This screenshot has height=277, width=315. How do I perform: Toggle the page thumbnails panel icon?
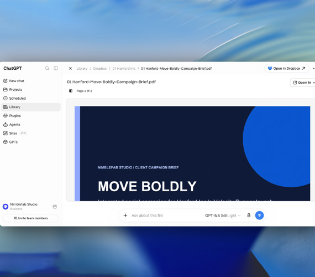[x=71, y=91]
